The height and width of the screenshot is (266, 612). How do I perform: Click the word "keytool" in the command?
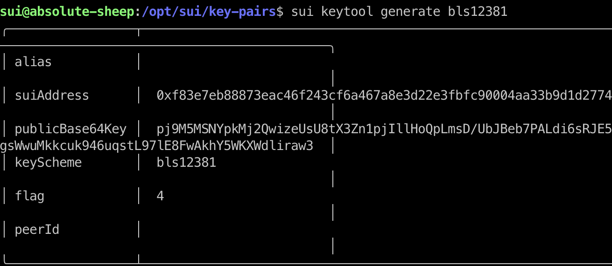[347, 11]
